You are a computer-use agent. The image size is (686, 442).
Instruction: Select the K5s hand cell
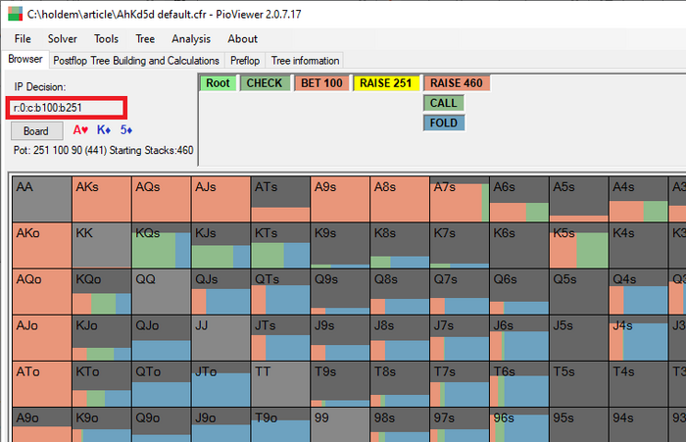pyautogui.click(x=578, y=246)
